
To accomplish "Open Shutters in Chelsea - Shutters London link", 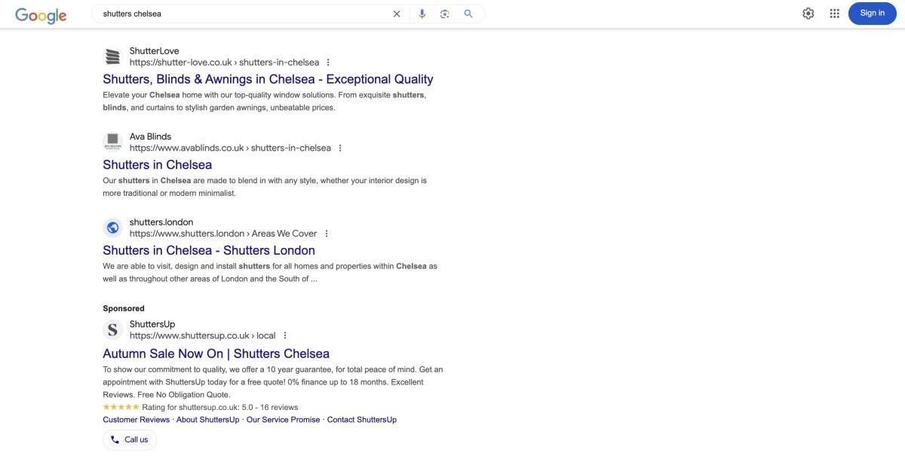I will pos(209,250).
